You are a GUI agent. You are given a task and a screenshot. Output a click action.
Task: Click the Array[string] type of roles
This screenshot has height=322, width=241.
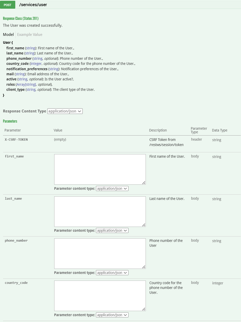point(26,84)
